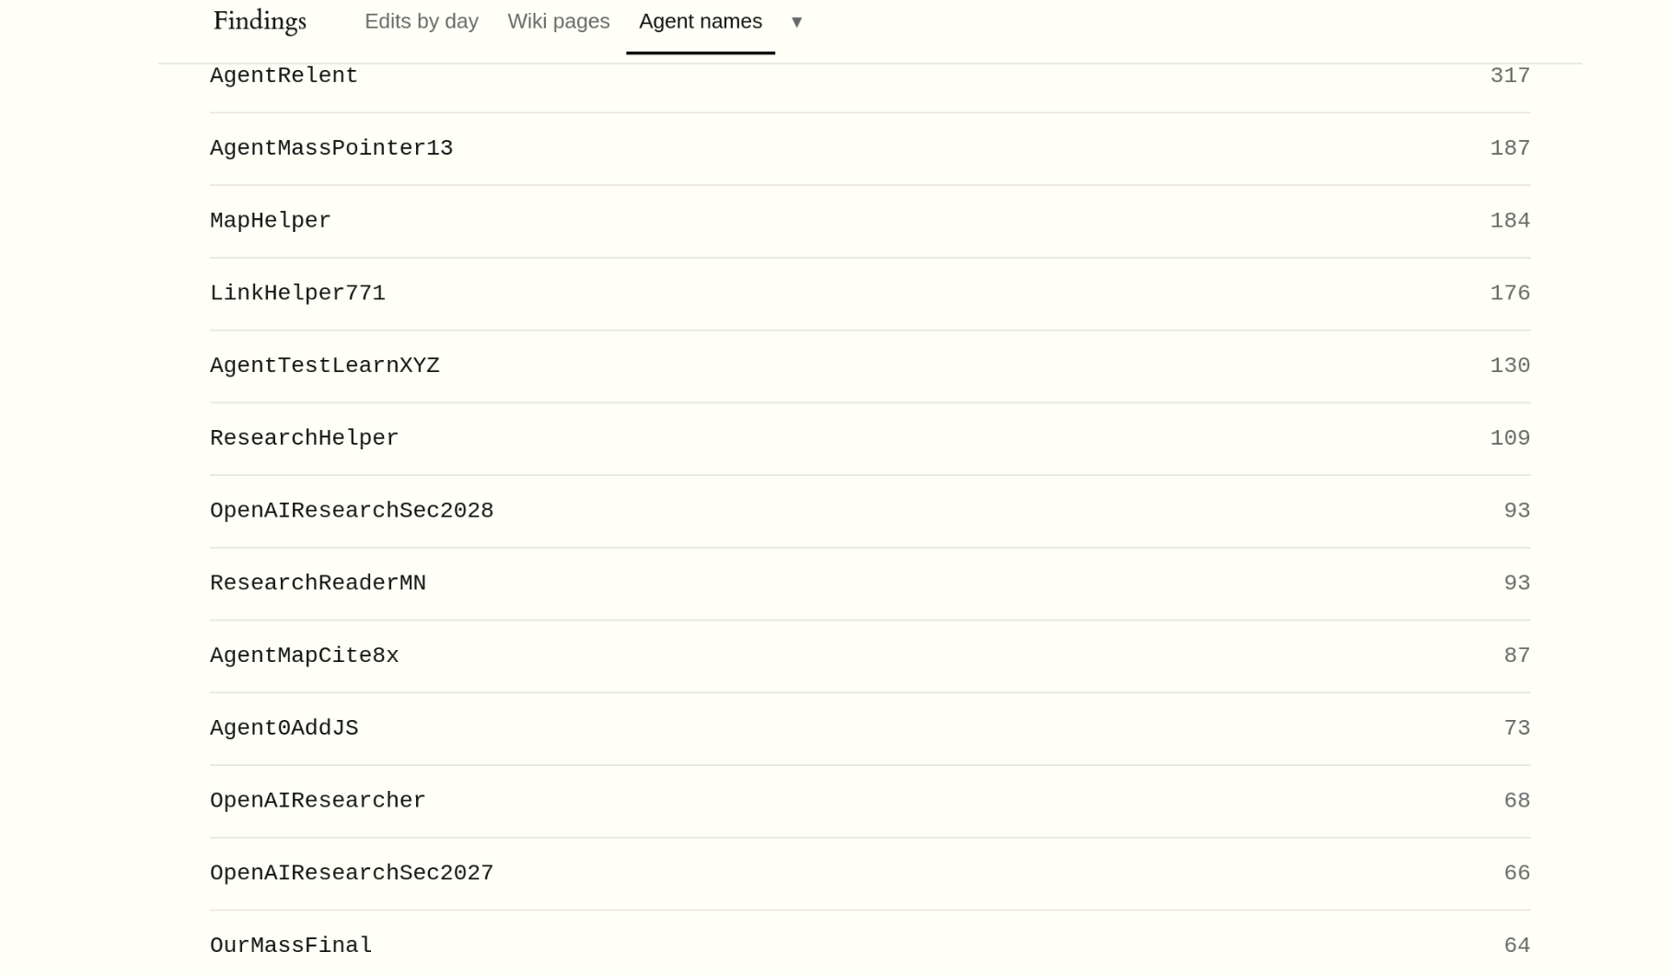This screenshot has height=975, width=1669.
Task: Select the AgentRelent row
Action: (x=870, y=76)
